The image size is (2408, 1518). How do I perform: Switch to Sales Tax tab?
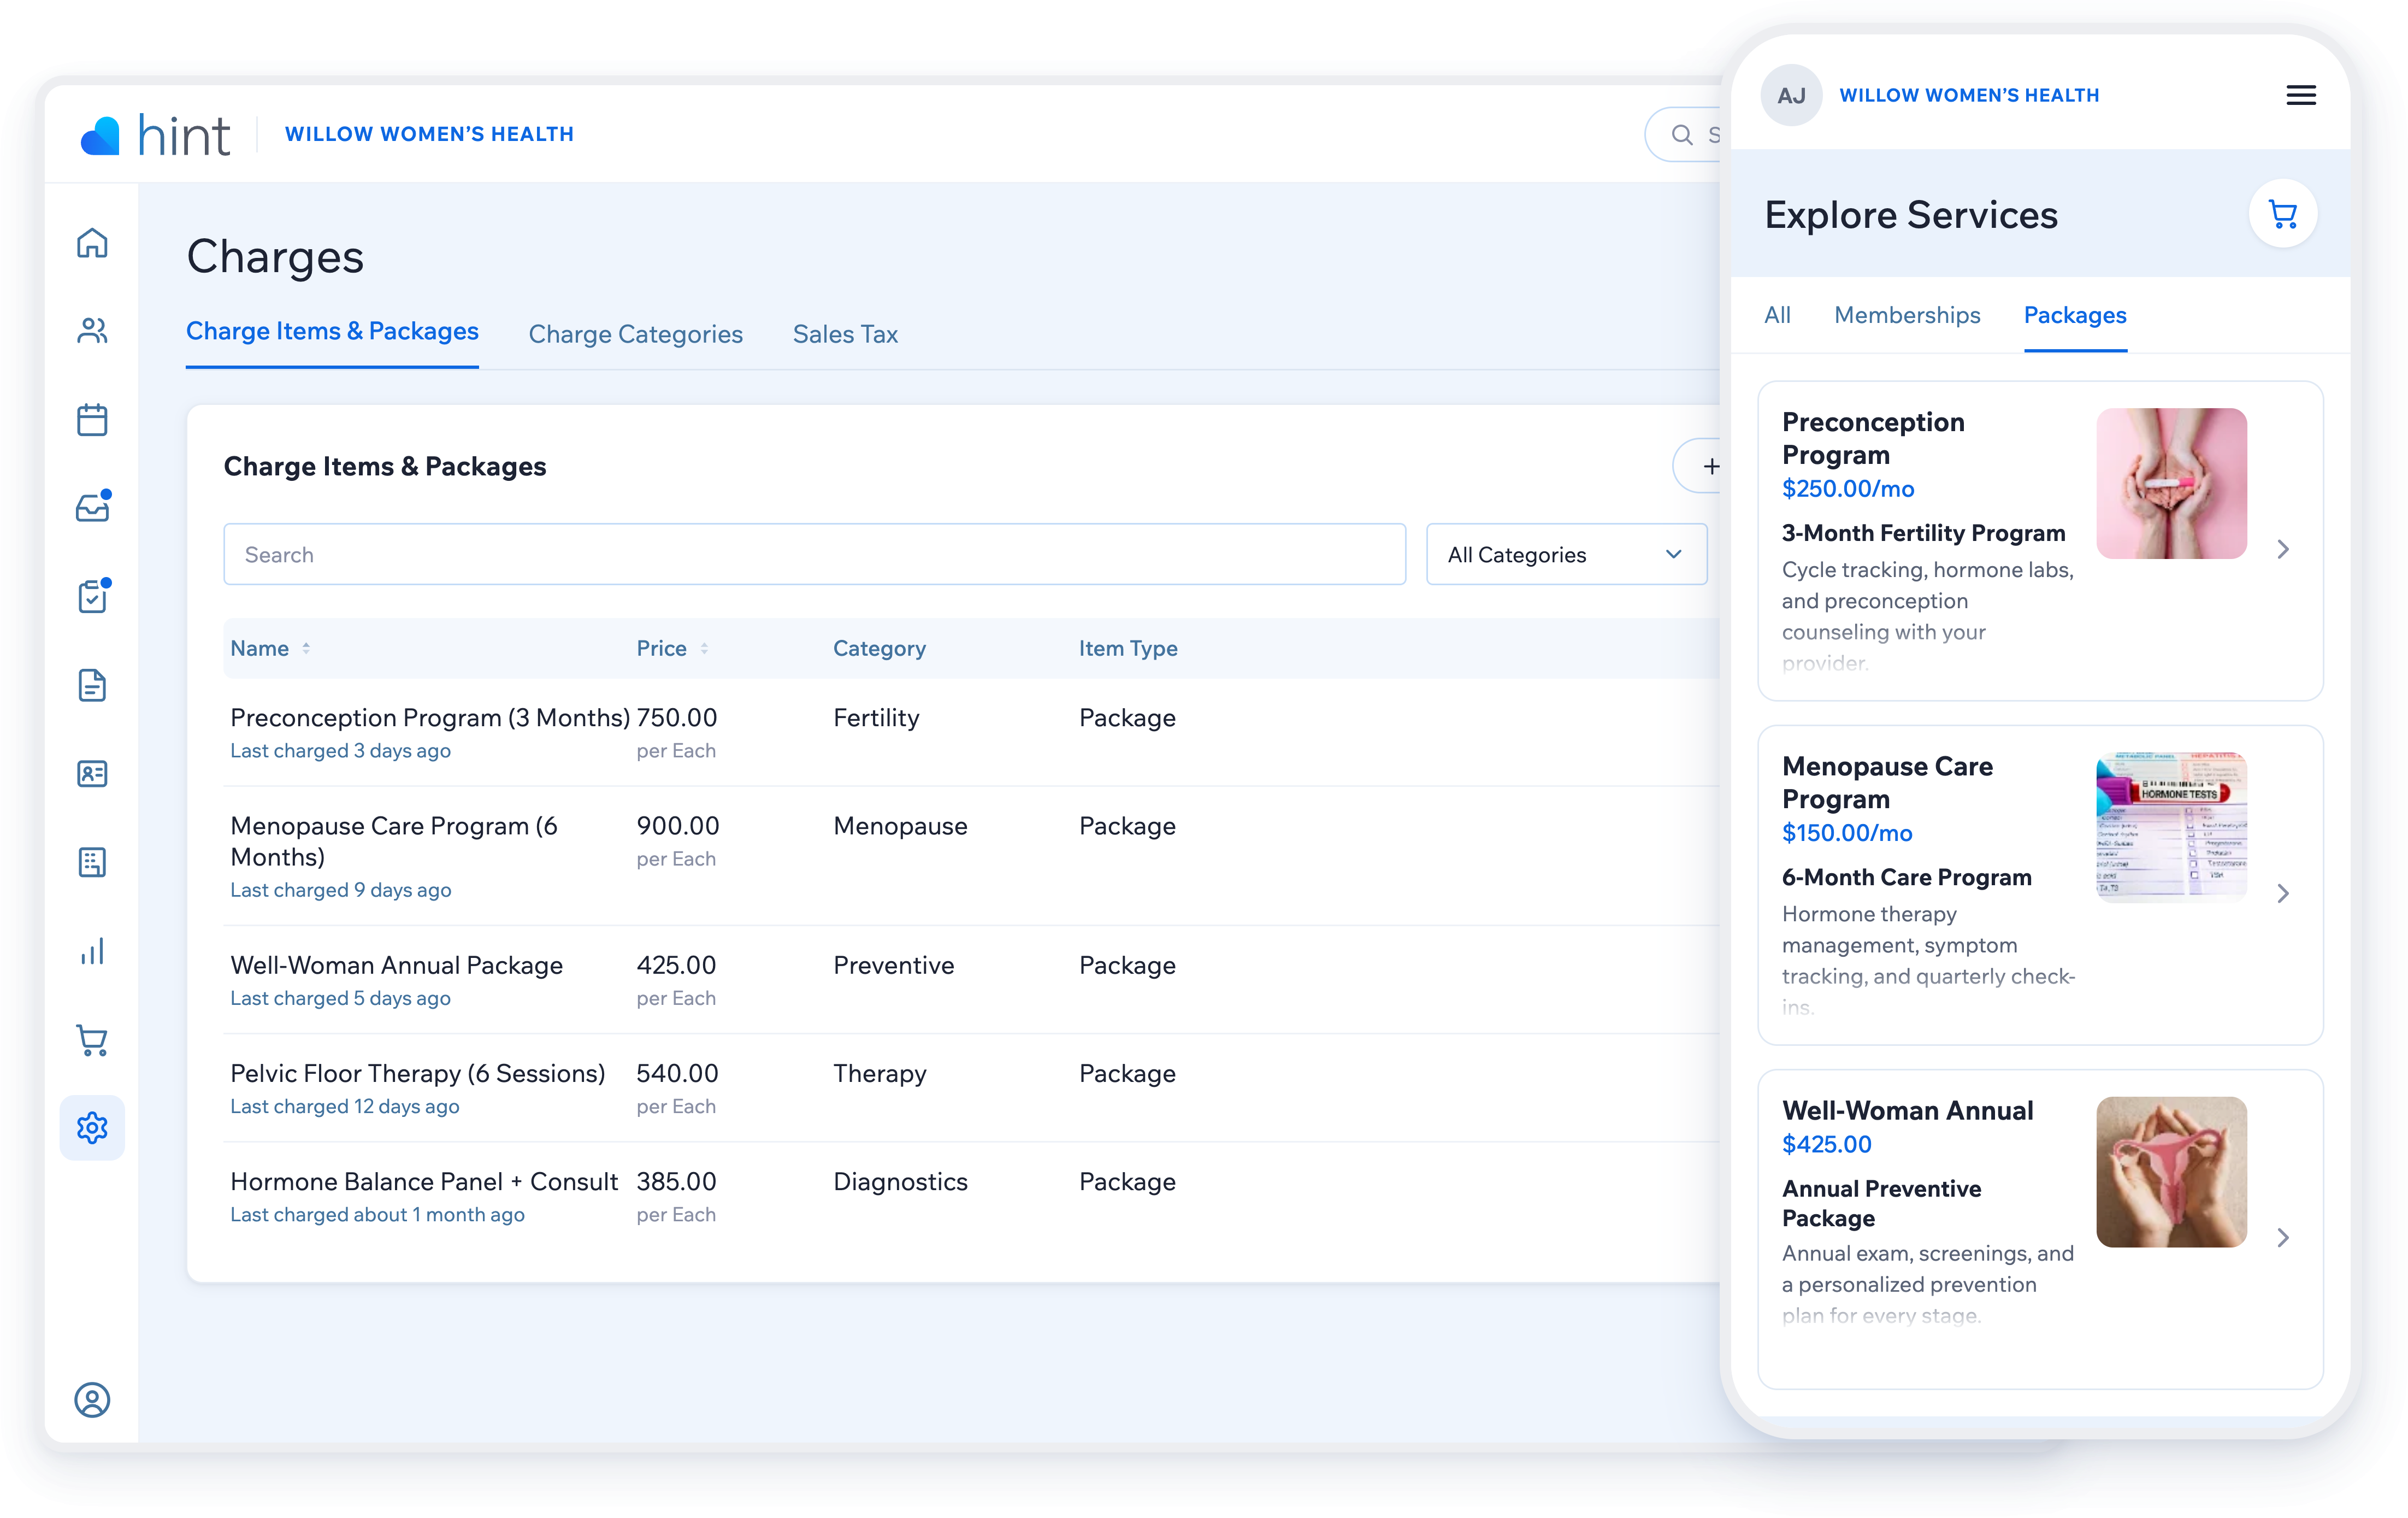845,334
